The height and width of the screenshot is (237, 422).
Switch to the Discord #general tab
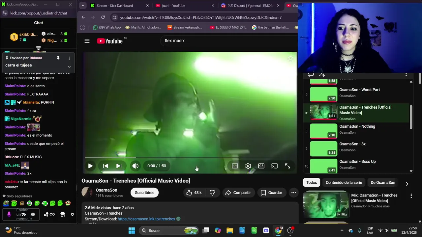(x=251, y=6)
